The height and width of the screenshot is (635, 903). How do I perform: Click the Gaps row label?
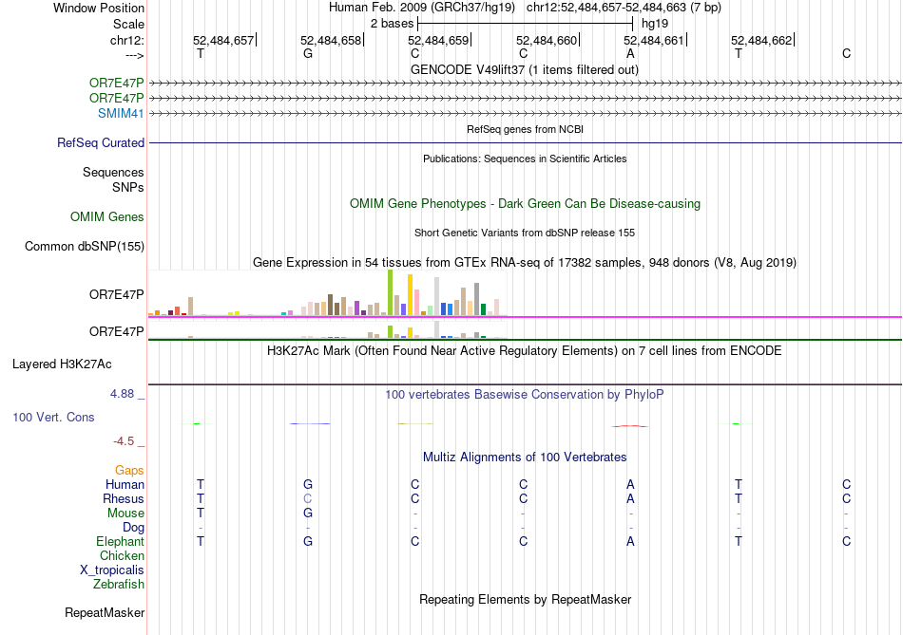(x=129, y=471)
